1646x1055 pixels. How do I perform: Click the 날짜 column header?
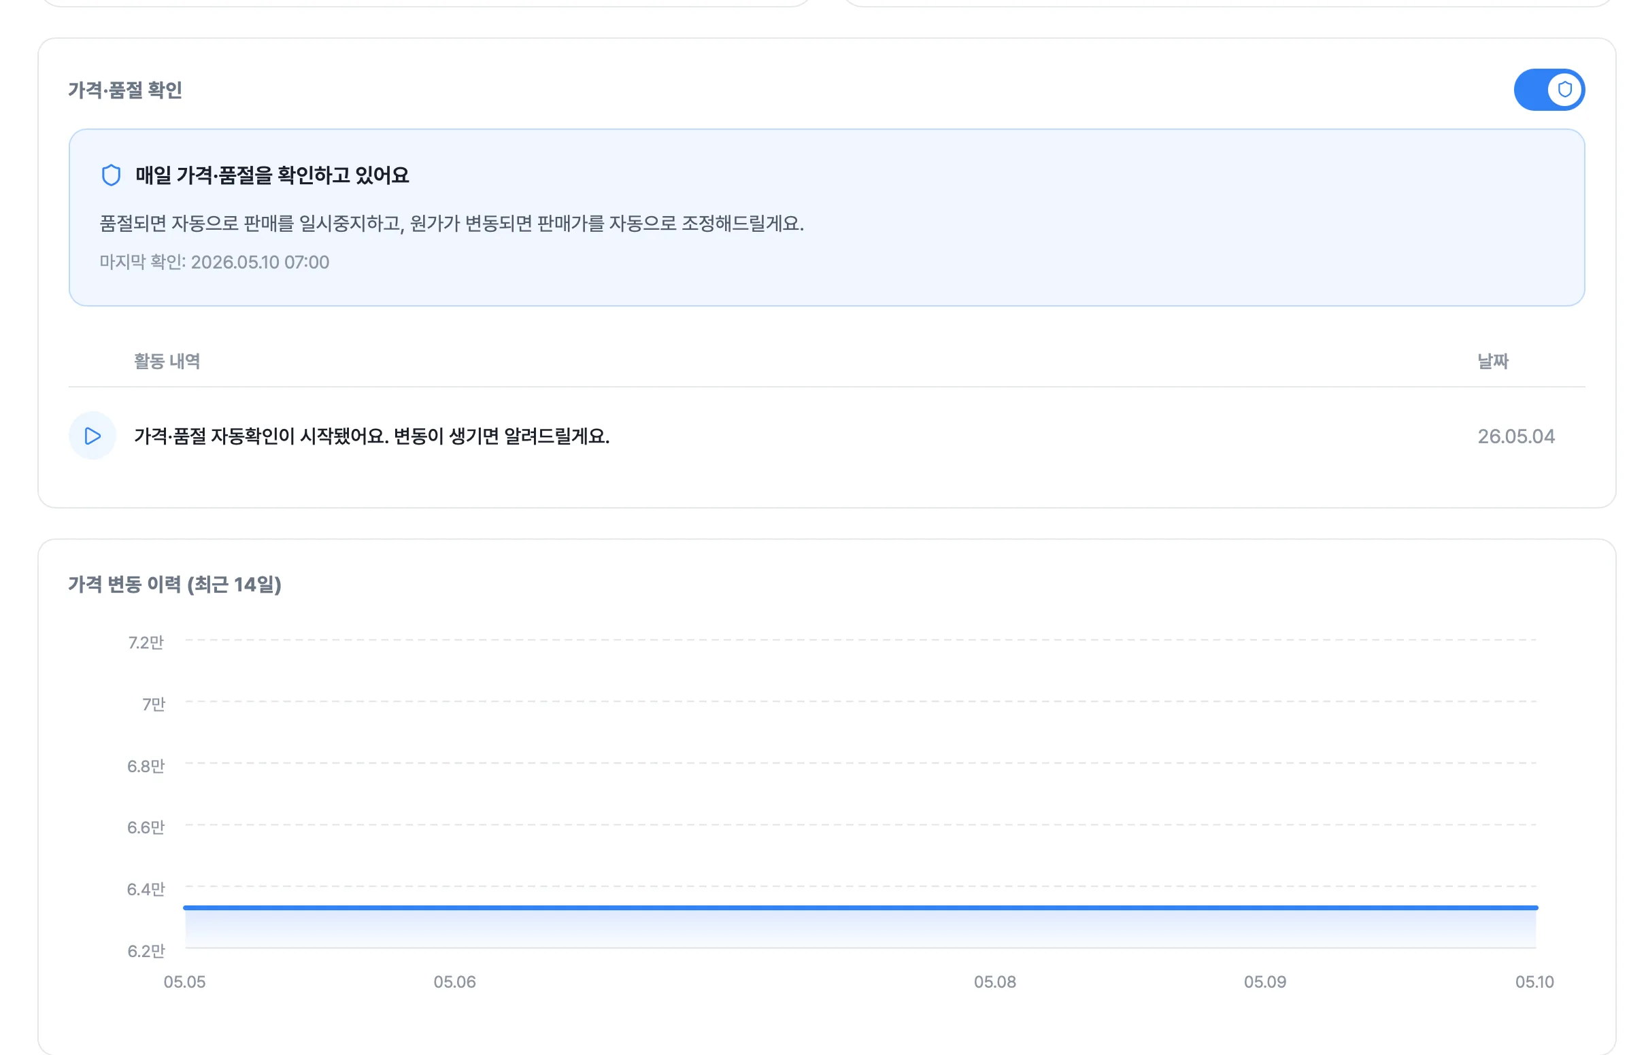(x=1492, y=361)
